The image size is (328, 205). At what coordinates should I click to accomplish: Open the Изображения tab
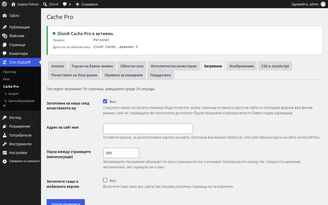coord(242,66)
